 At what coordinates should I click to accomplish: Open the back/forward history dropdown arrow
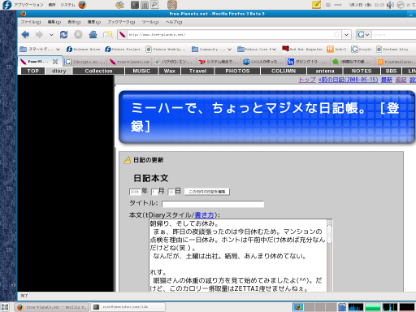[x=51, y=35]
